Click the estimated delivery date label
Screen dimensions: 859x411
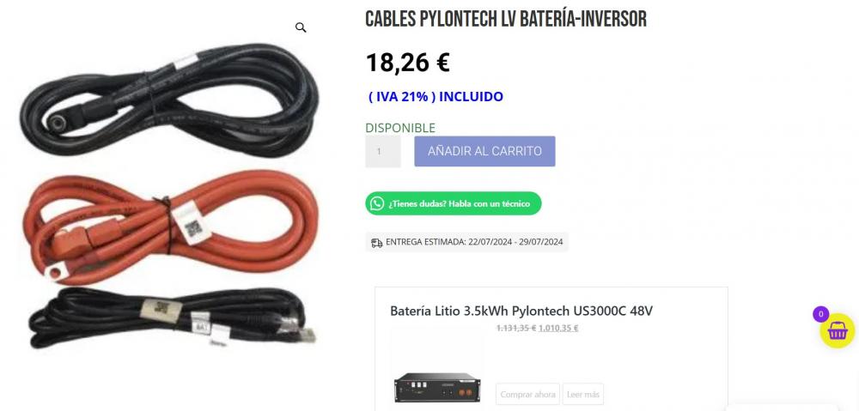[474, 242]
